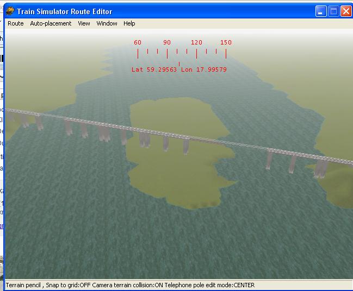Click the 90 degree compass heading mark
Screen dimensions: 353x291
click(167, 43)
